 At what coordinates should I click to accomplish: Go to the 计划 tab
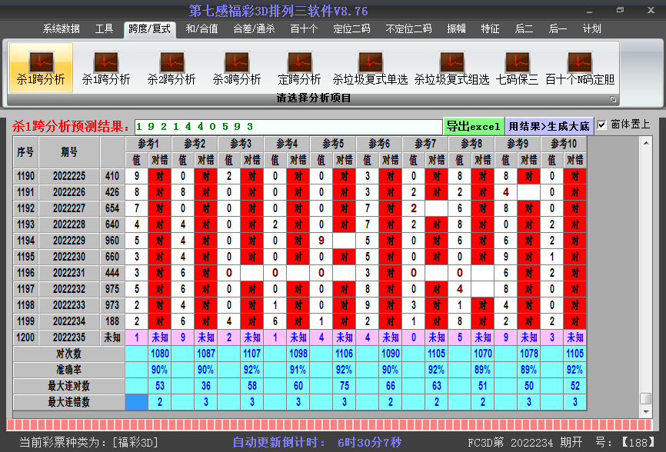pos(591,29)
